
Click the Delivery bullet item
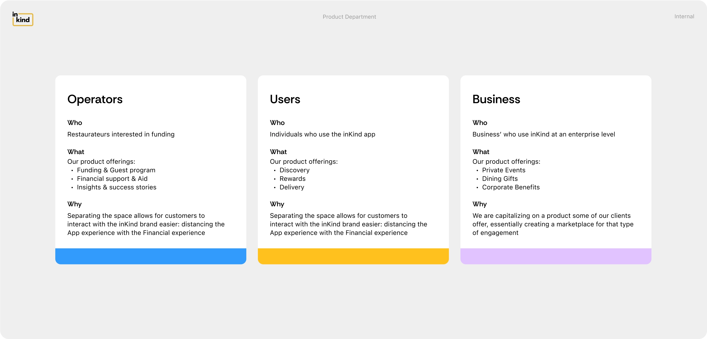pos(292,187)
